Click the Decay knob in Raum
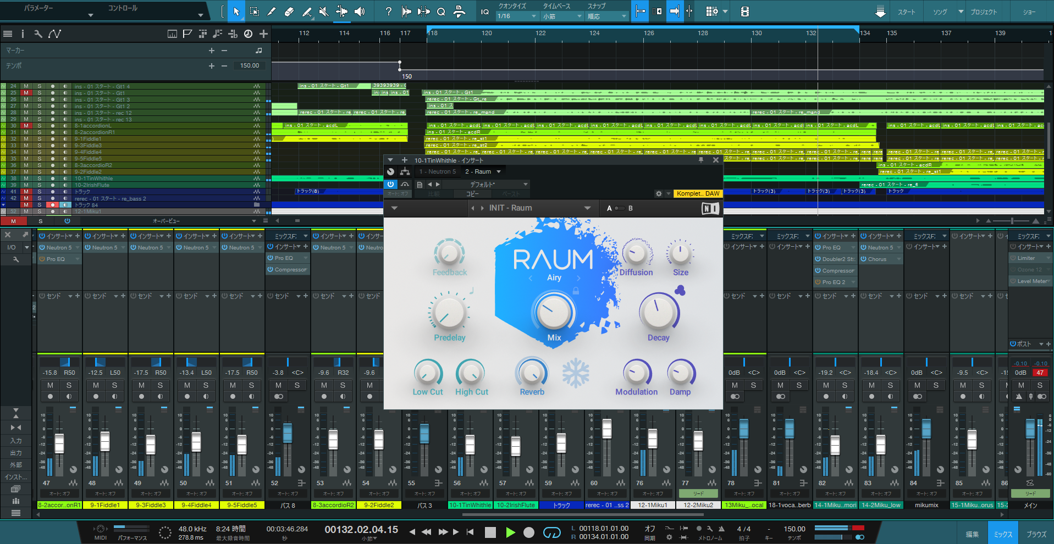 click(658, 312)
